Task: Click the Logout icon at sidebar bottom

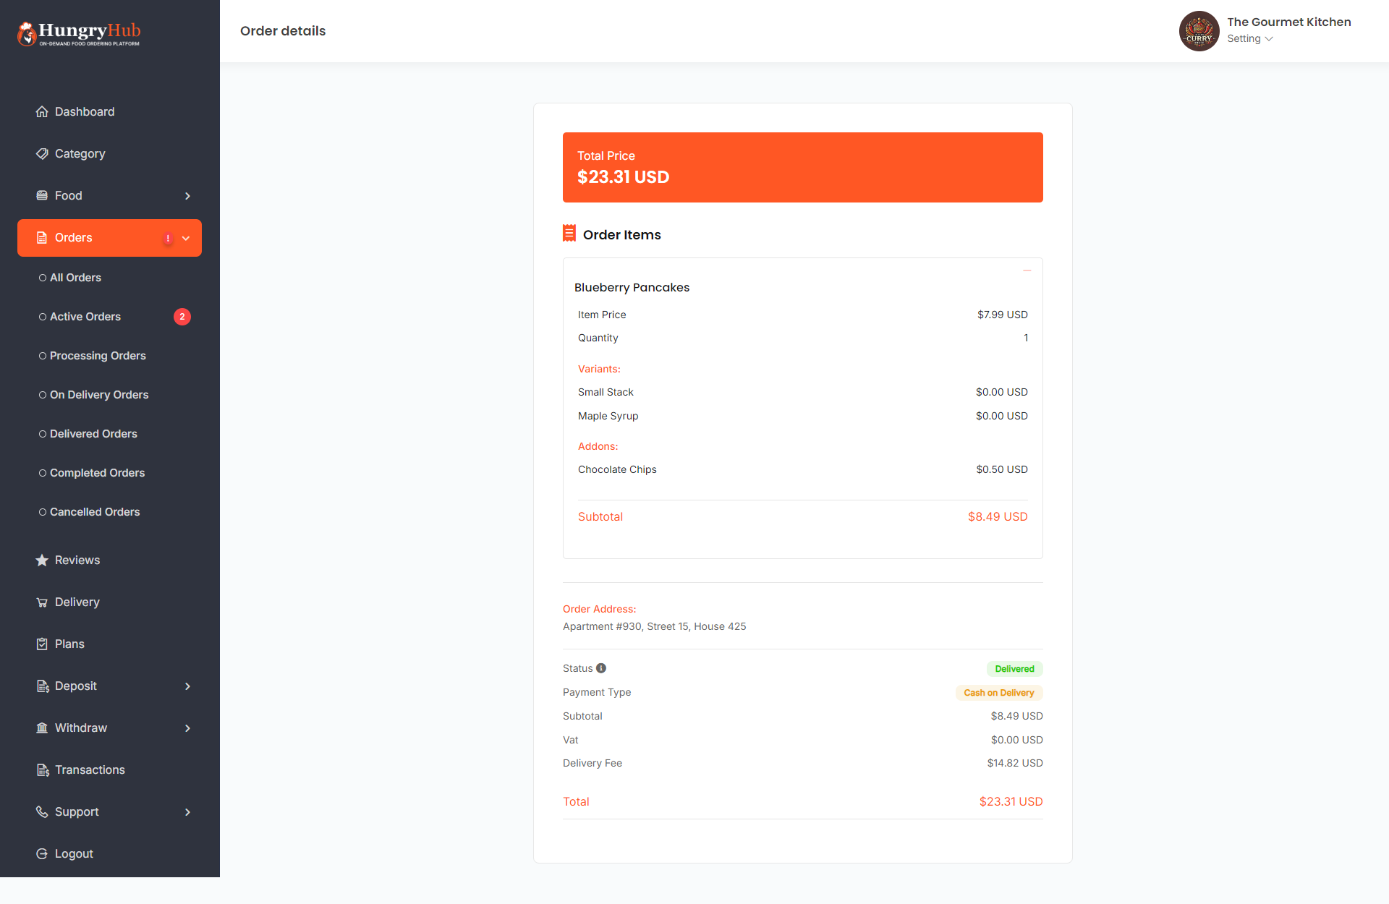Action: click(x=43, y=853)
